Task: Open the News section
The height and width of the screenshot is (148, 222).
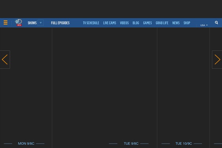Action: [x=176, y=23]
